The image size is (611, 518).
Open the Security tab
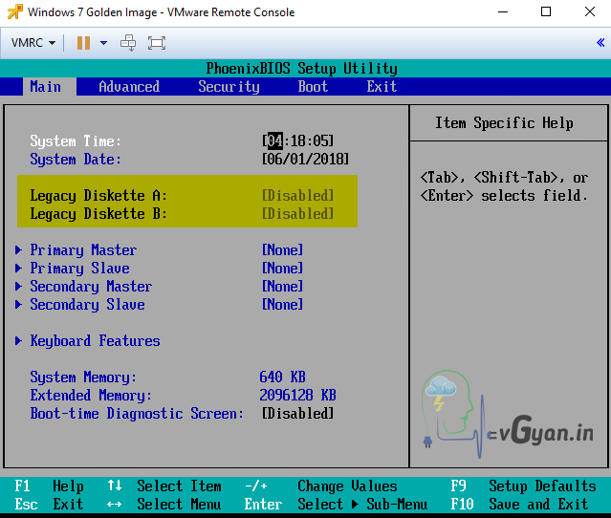(229, 86)
